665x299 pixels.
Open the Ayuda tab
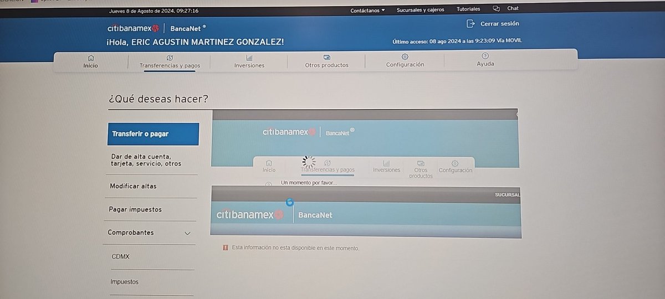pos(485,60)
